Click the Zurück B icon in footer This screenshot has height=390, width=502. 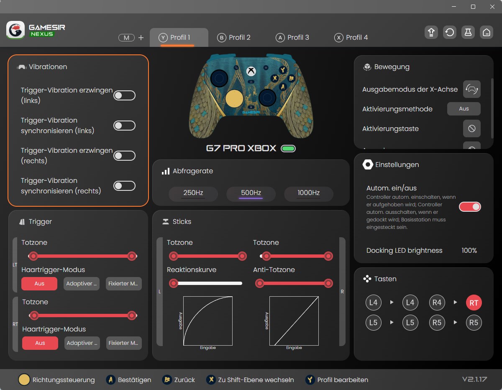point(166,380)
